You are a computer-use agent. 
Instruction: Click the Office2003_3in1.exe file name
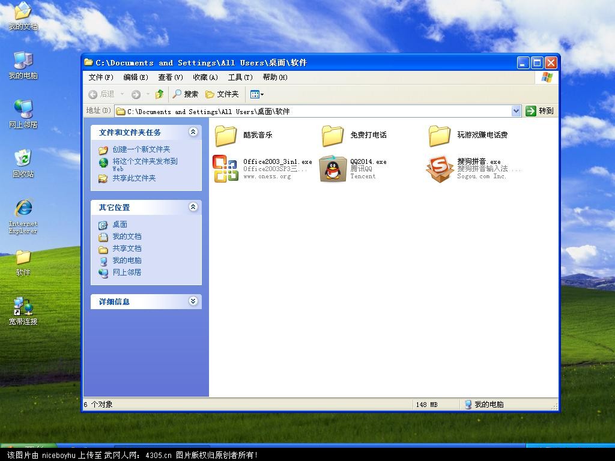tap(277, 161)
